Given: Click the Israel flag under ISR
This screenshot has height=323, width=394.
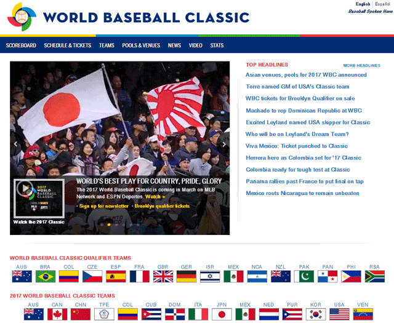Looking at the screenshot, I should click(x=210, y=276).
